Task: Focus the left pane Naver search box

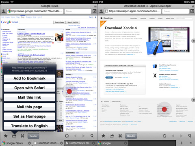Action: (78, 11)
